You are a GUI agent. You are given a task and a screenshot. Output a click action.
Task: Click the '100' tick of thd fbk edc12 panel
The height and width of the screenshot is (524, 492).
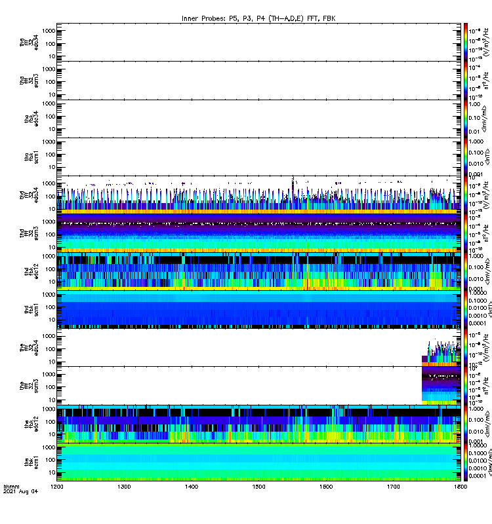(x=51, y=269)
